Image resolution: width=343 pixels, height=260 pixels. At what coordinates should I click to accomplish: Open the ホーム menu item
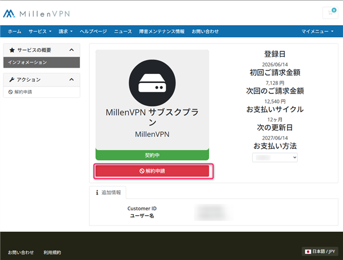pyautogui.click(x=15, y=31)
